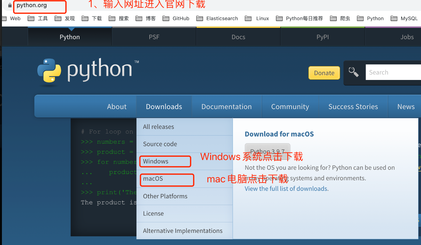The height and width of the screenshot is (245, 421).
Task: Open the Python每日推荐 bookmarks folder
Action: (x=299, y=18)
